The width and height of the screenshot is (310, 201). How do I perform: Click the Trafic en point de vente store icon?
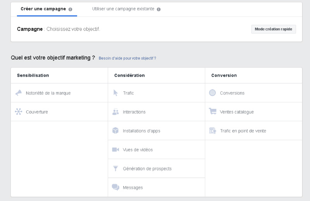[213, 131]
